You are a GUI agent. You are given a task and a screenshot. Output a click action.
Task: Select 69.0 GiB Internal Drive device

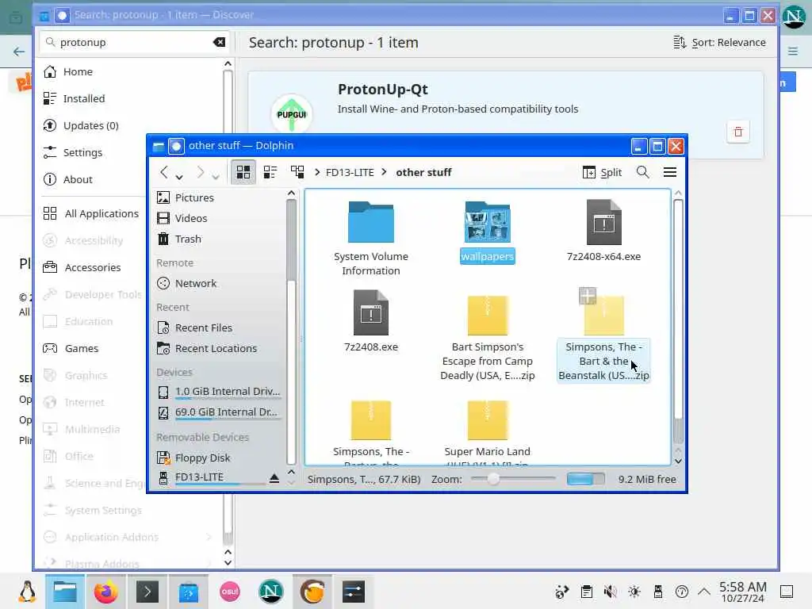(x=218, y=412)
